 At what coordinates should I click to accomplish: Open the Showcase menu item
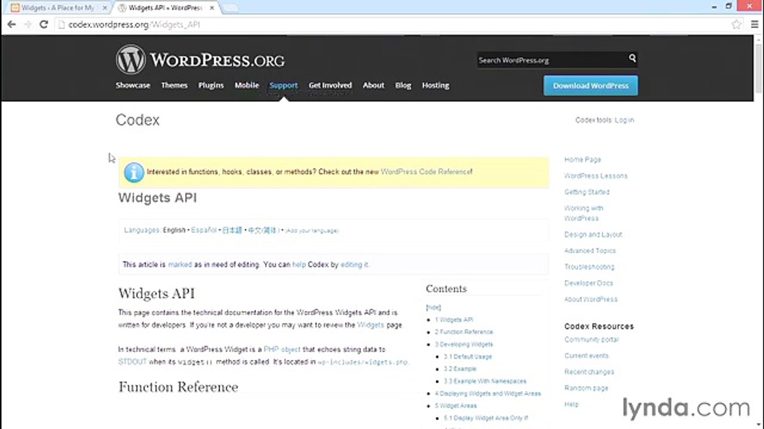(133, 85)
